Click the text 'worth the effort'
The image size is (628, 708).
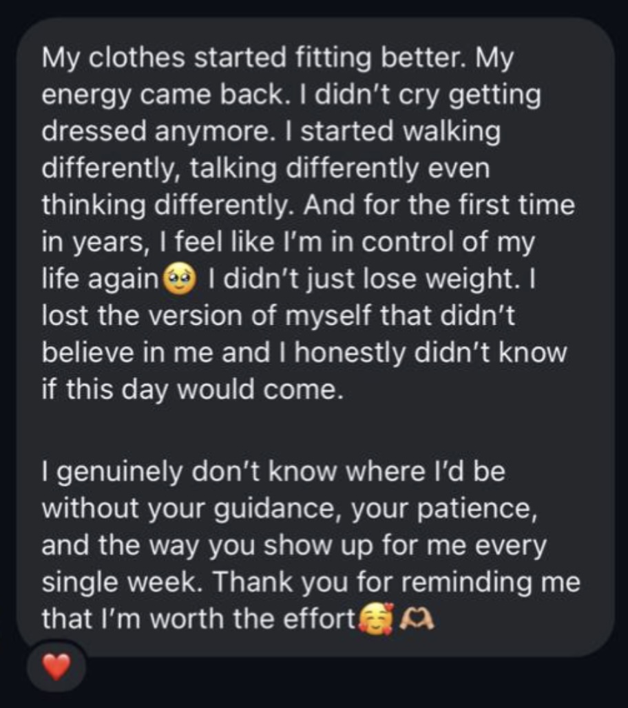[x=252, y=619]
